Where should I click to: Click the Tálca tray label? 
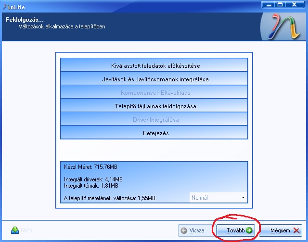pos(26,230)
